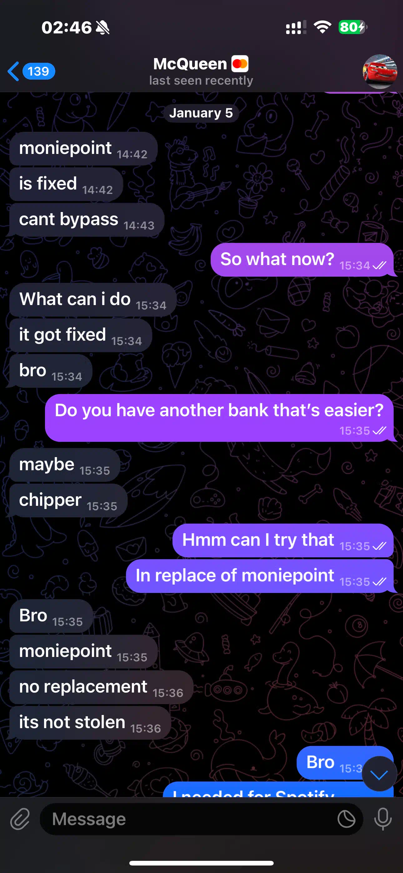Tap read checkmarks on 'So what now?'
This screenshot has width=403, height=873.
379,265
